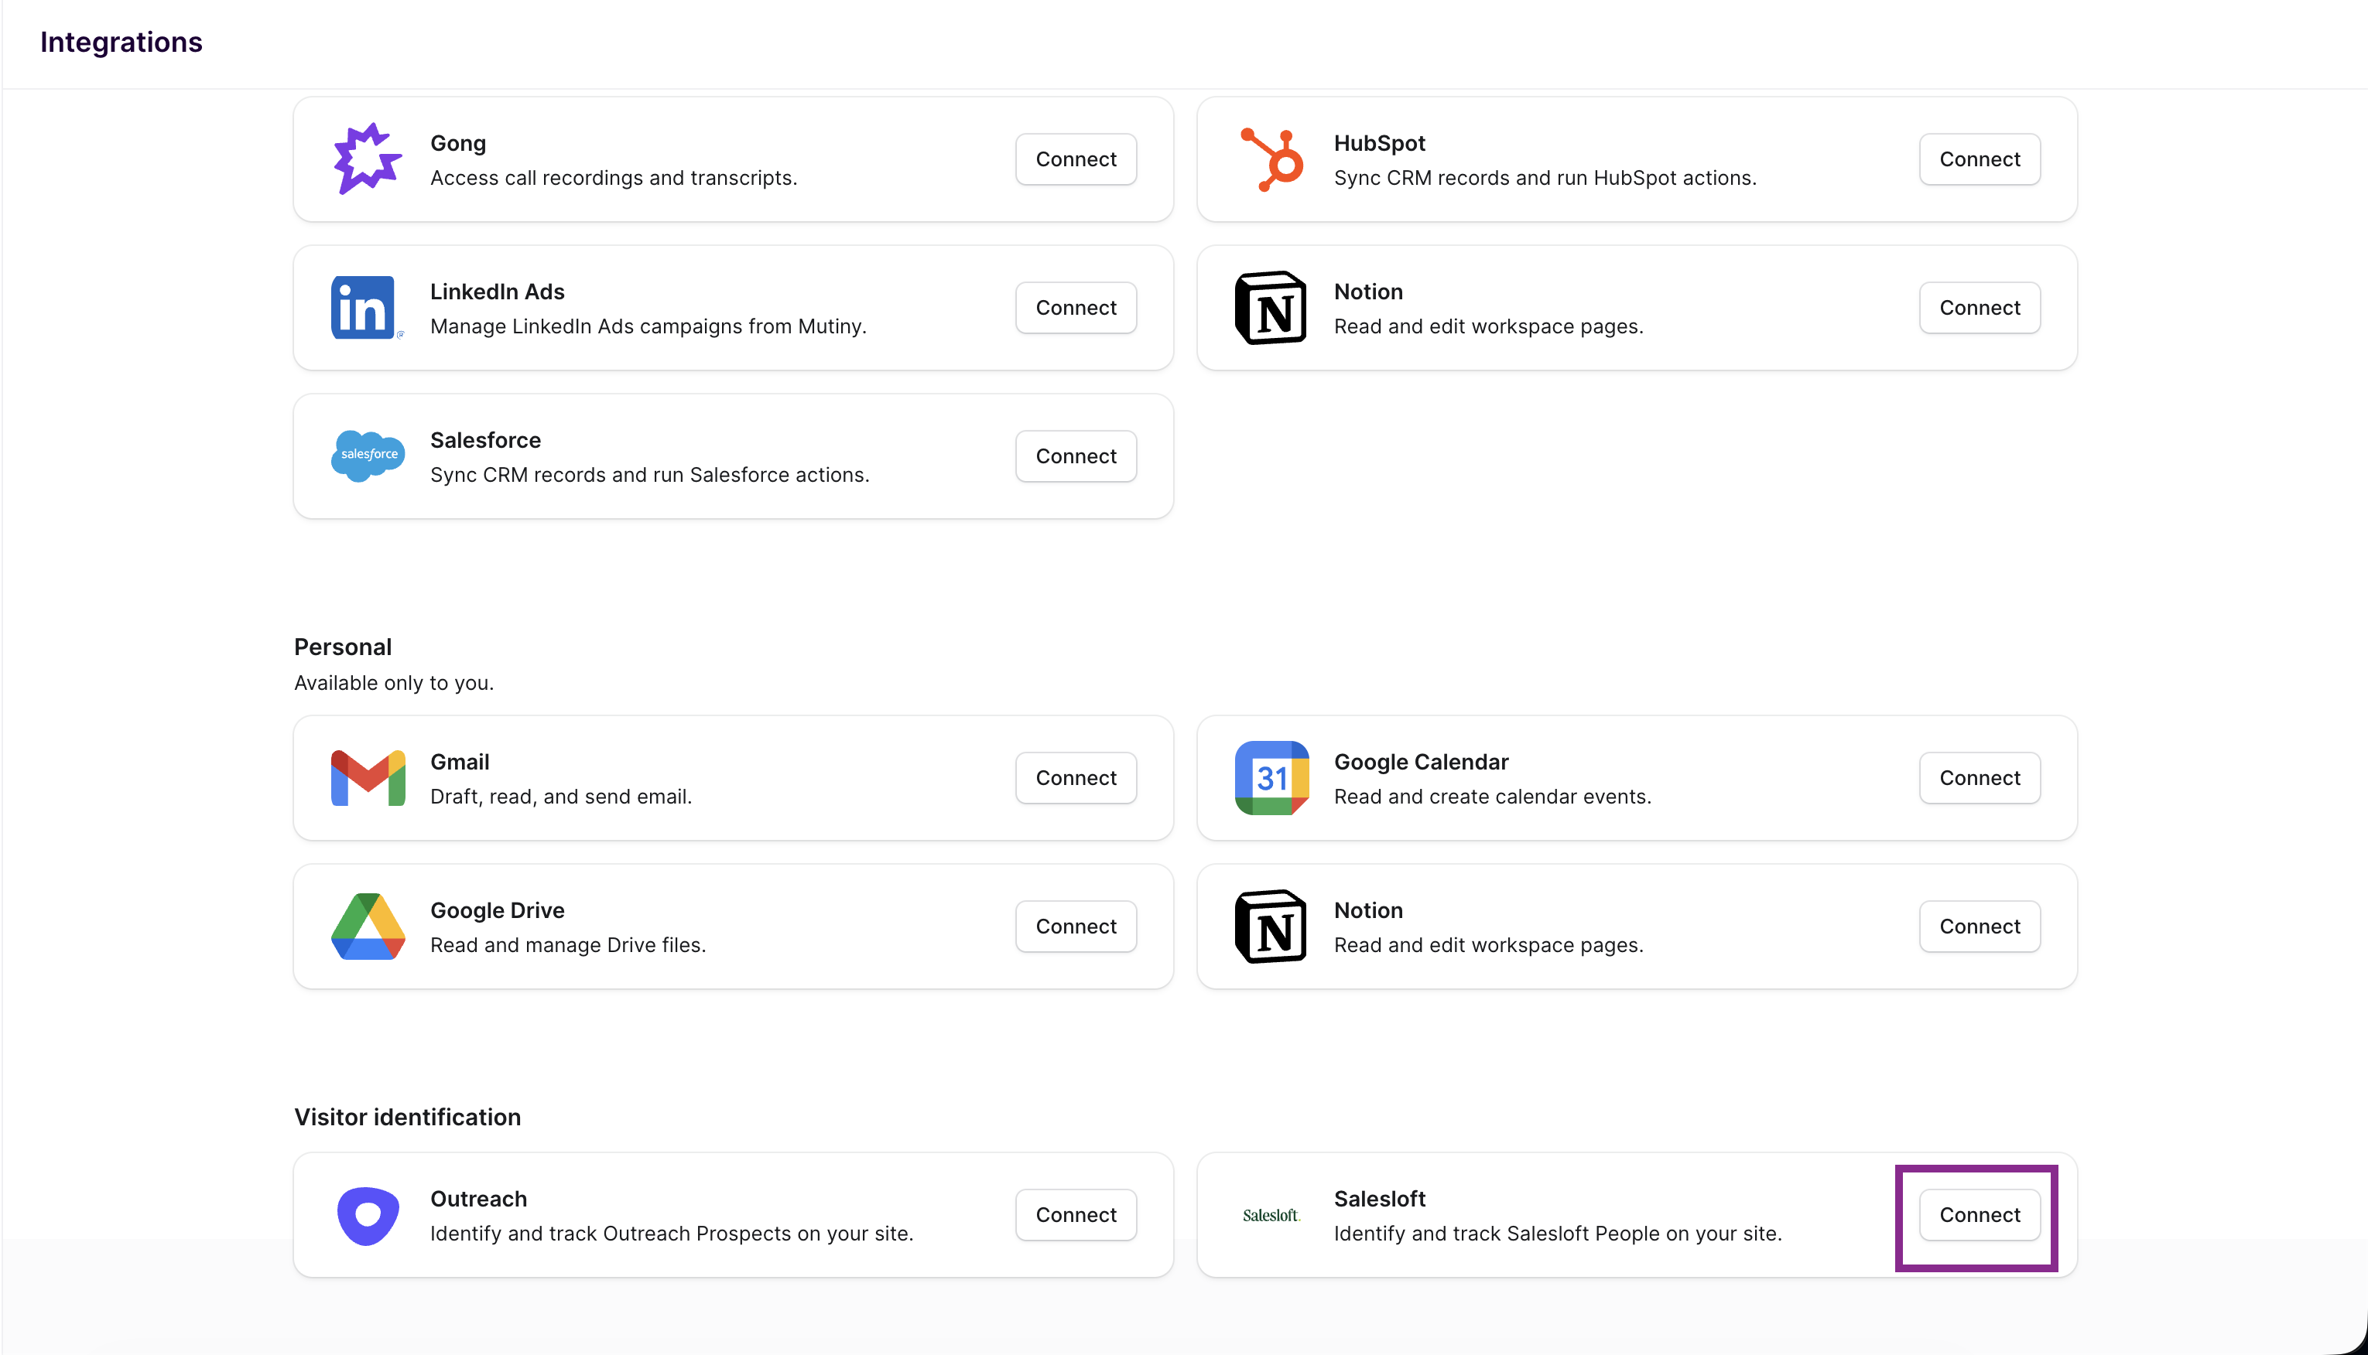Click 'Manage LinkedIn Ads campaigns from Mutiny.'
This screenshot has height=1355, width=2368.
click(648, 326)
